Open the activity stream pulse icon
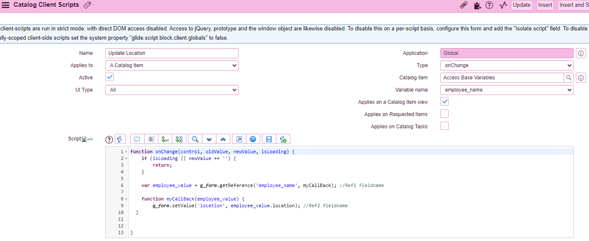589x241 pixels. click(503, 5)
